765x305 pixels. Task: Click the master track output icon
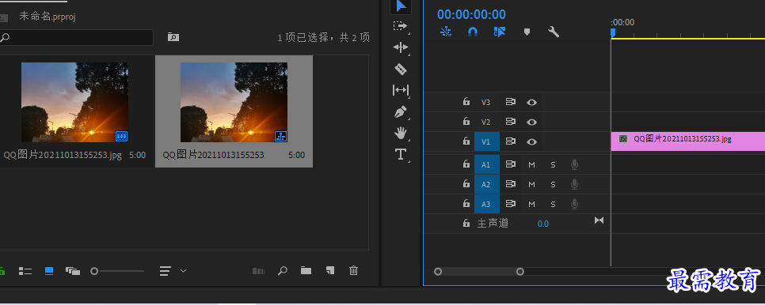tap(599, 220)
